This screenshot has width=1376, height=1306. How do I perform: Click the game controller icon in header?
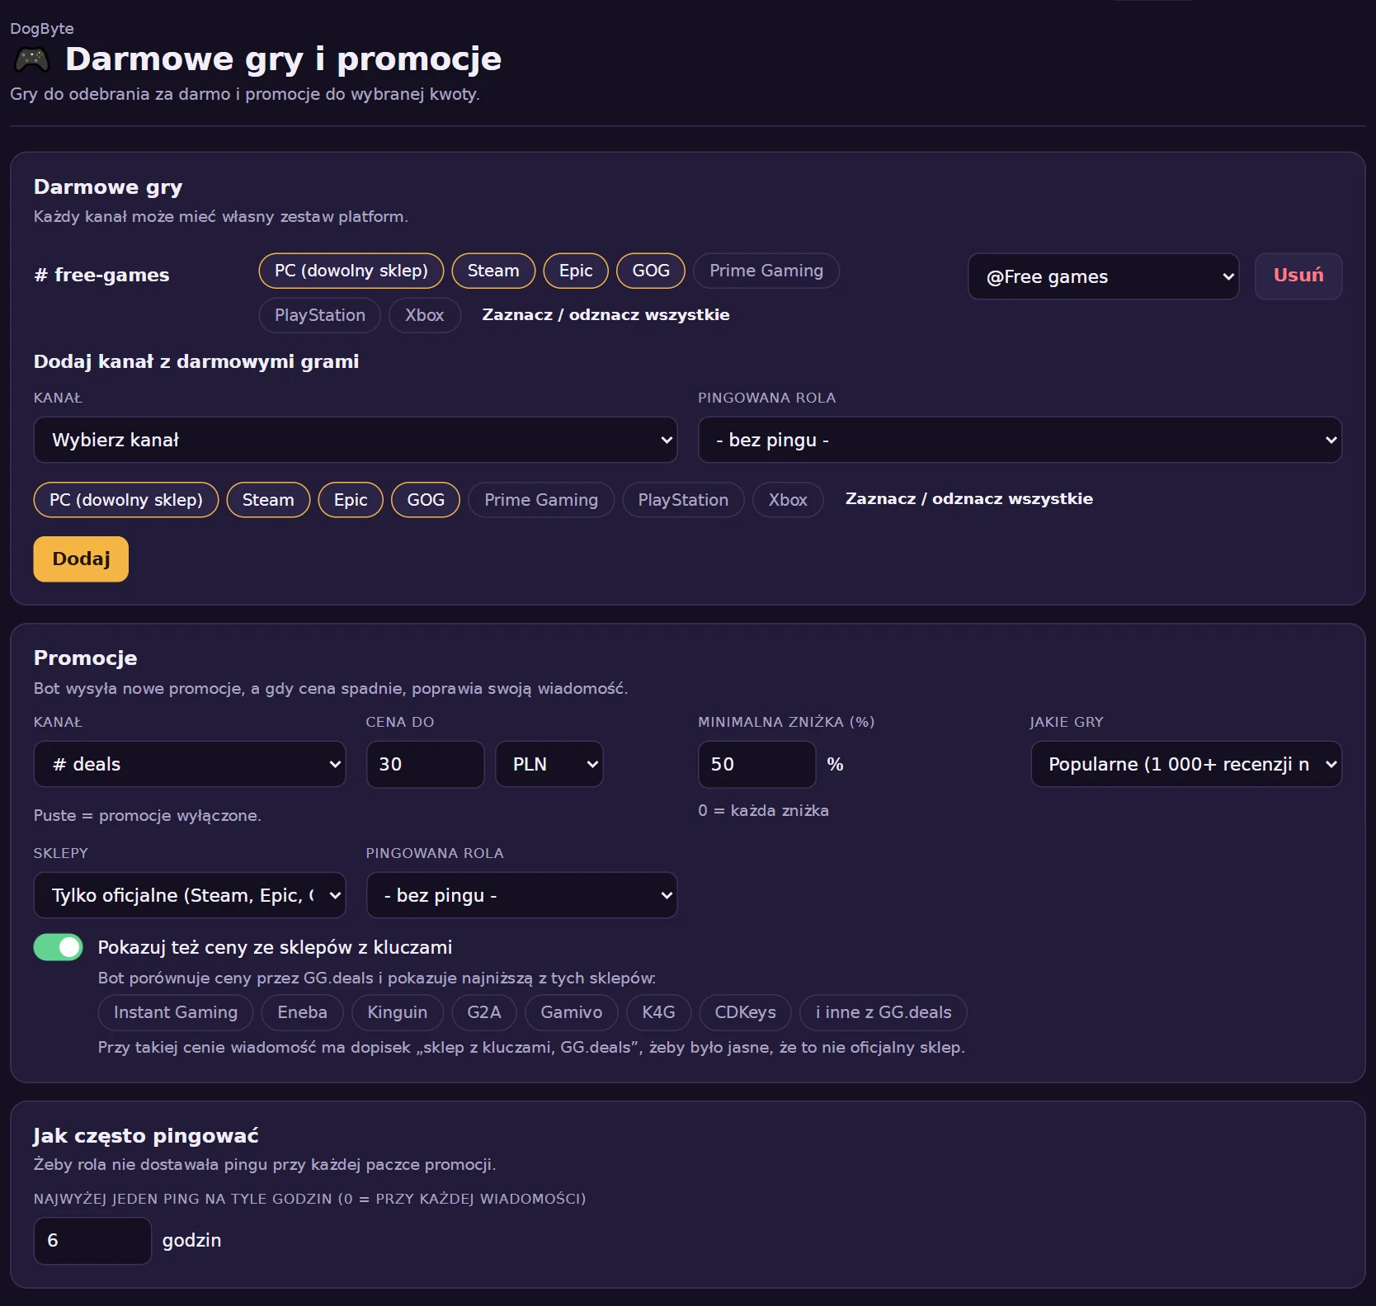(32, 59)
